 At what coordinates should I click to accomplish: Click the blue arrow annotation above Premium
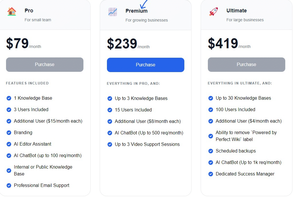[x=144, y=4]
